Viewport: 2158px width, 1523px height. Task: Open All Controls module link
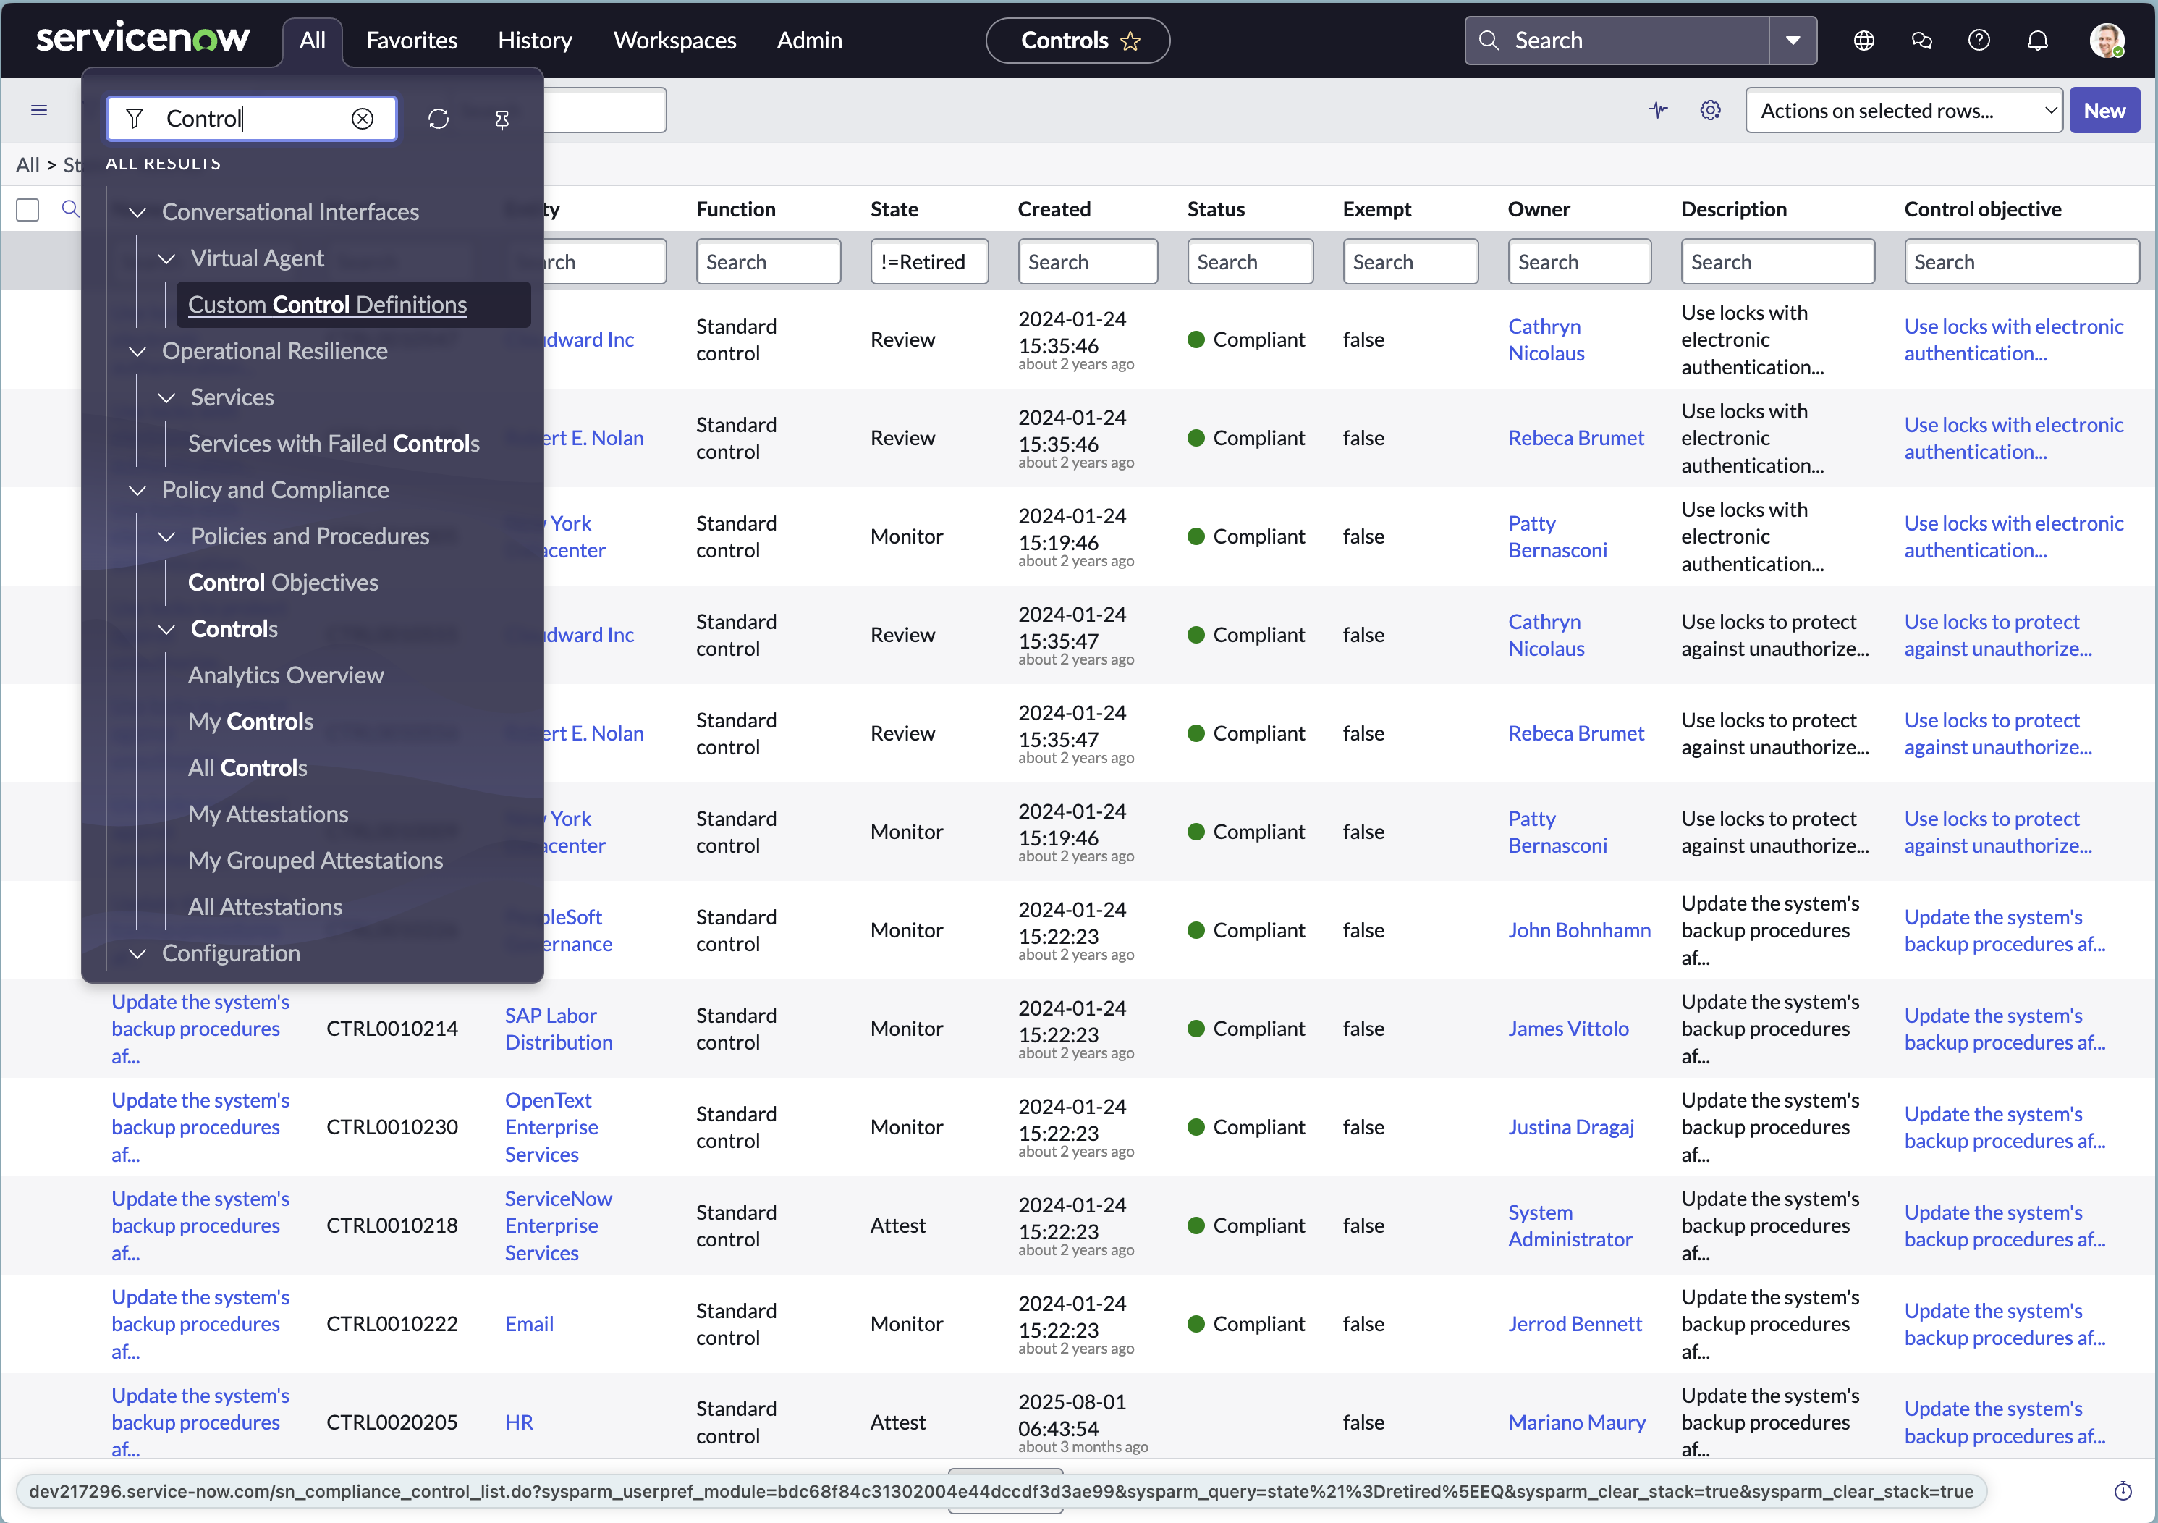point(247,768)
